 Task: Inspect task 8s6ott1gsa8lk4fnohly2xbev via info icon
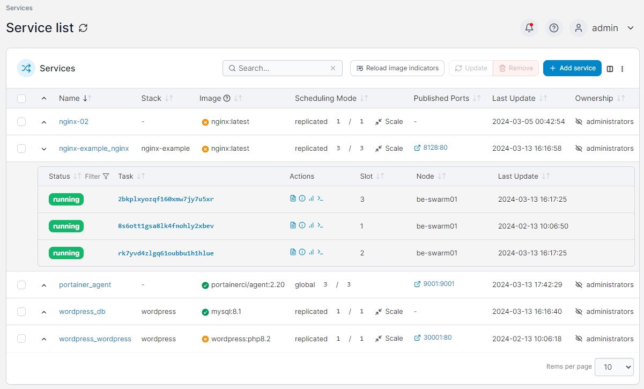point(302,225)
